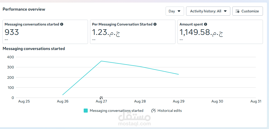
Task: Click info icon beside Amount spent
Action: coord(206,24)
